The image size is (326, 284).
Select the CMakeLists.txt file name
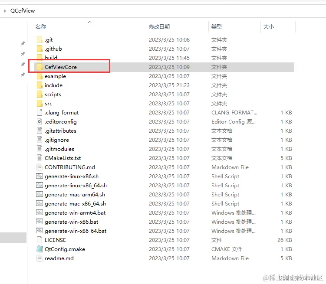[x=63, y=158]
